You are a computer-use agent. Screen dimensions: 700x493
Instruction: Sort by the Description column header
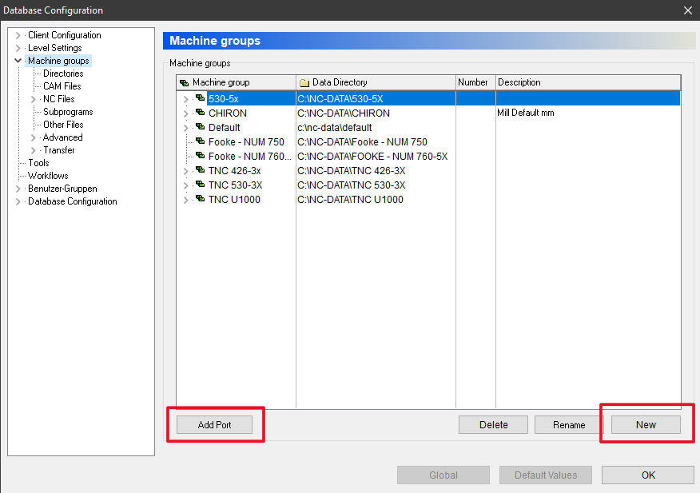point(588,82)
